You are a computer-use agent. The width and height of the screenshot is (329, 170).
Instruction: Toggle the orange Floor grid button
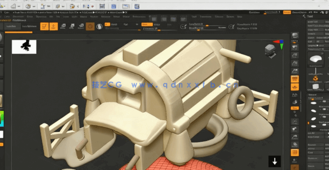pyautogui.click(x=295, y=87)
